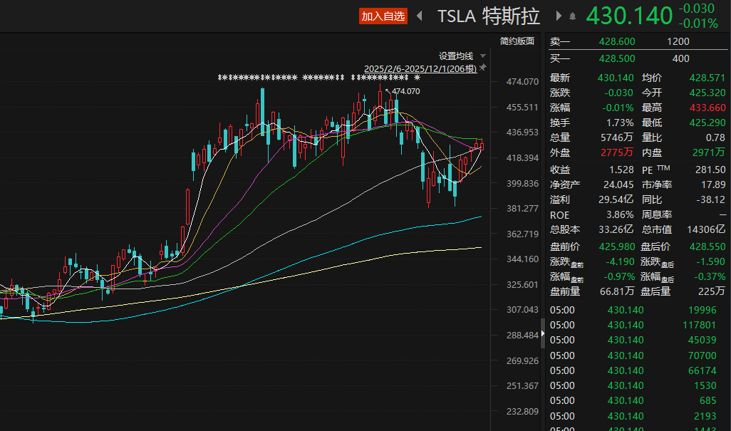Click the 买一 bid quote row

pos(637,58)
